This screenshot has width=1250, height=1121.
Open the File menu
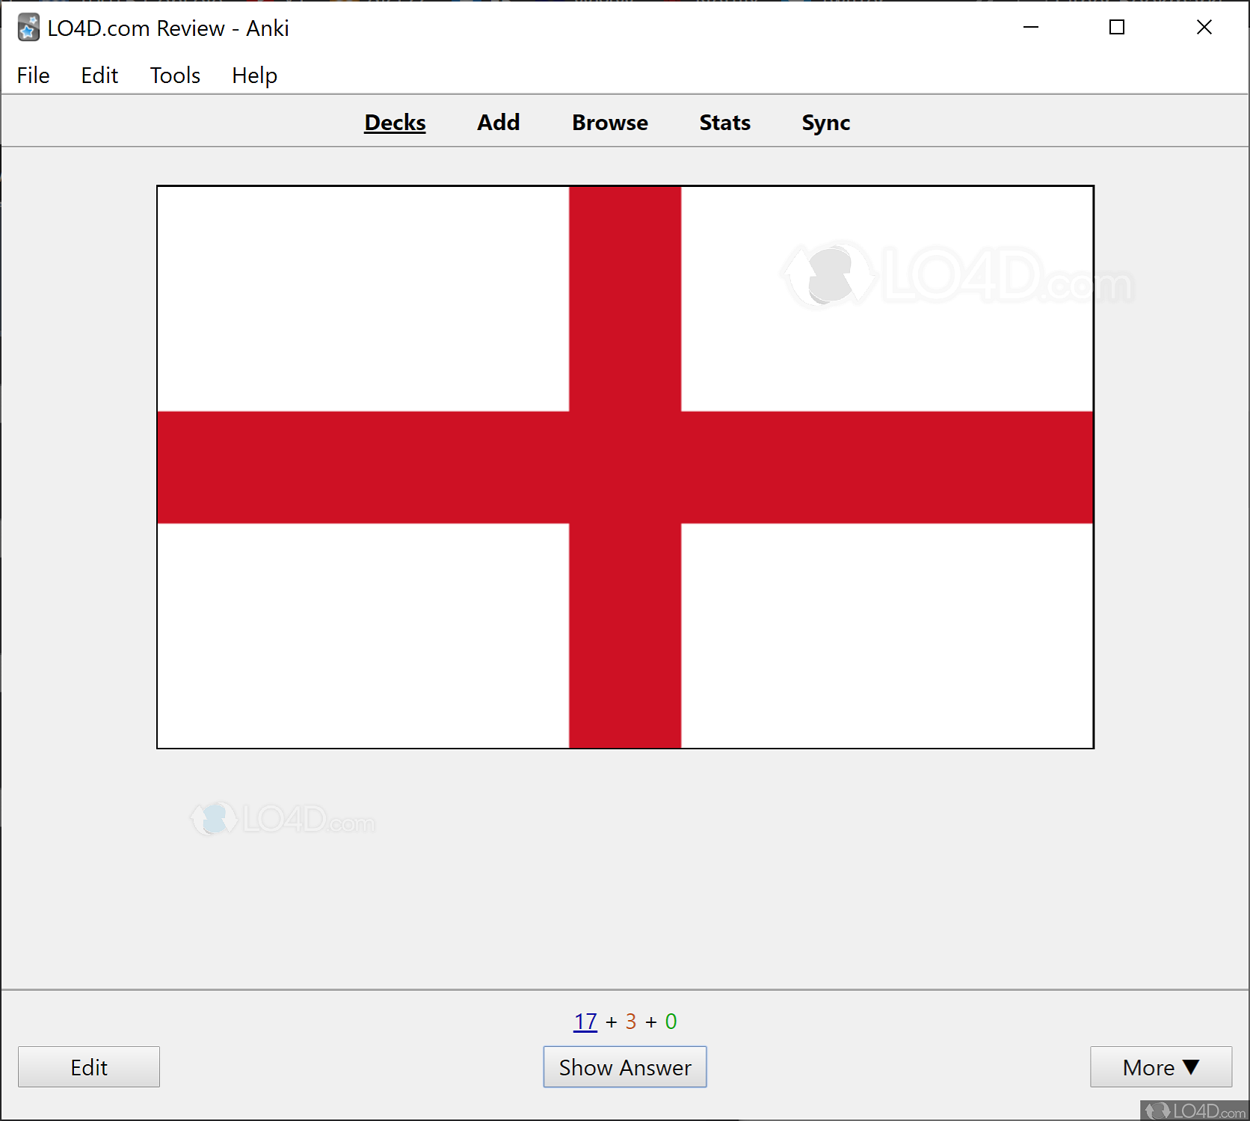(33, 76)
